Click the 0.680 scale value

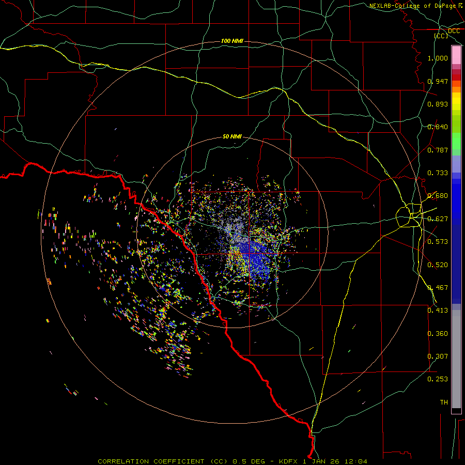(x=438, y=196)
